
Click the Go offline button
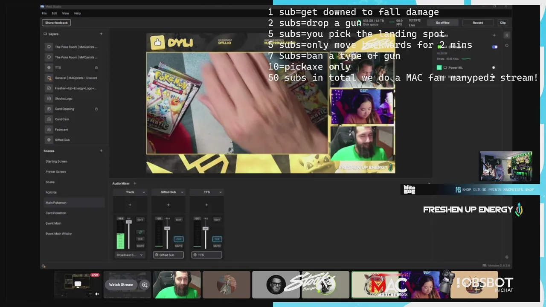point(442,23)
